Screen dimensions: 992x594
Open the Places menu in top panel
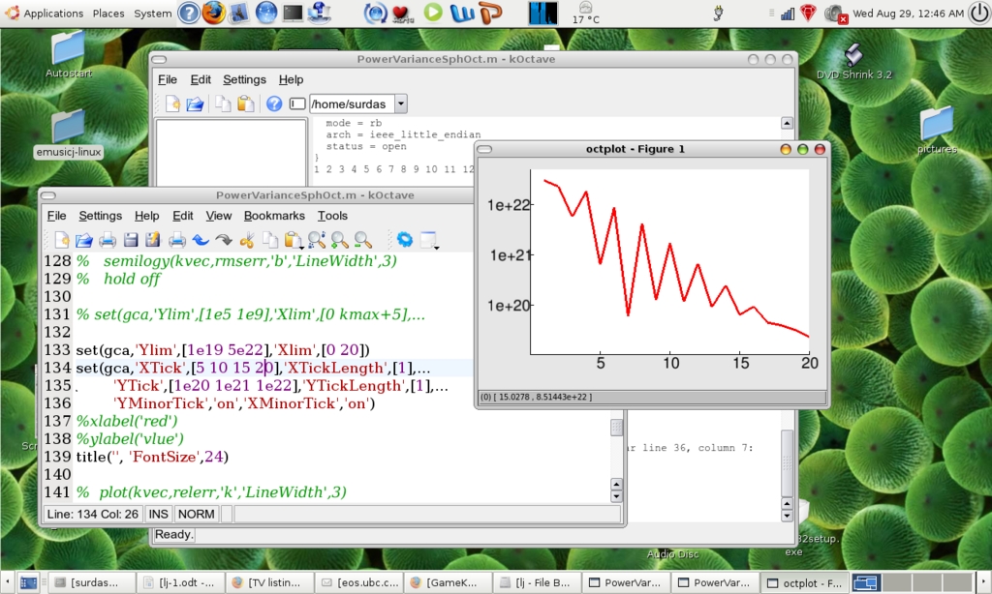click(x=108, y=14)
